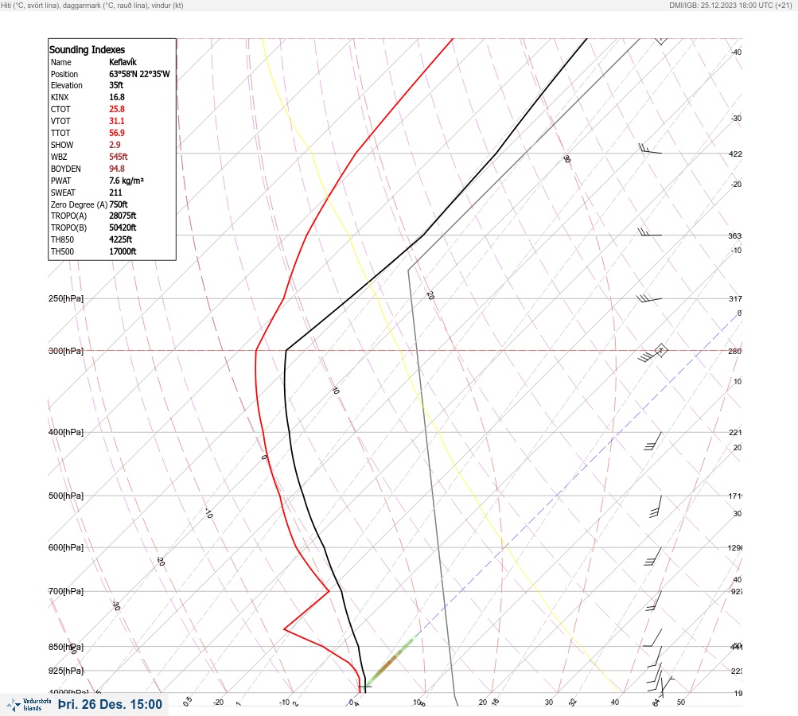Click the Zero Degree (A) value 750ft
Viewport: 798px width, 716px height.
[x=118, y=204]
